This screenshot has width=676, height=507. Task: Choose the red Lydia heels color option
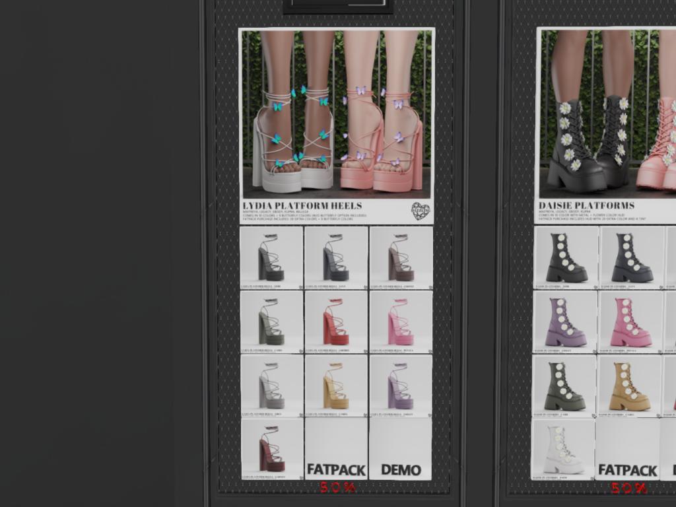[x=336, y=321]
